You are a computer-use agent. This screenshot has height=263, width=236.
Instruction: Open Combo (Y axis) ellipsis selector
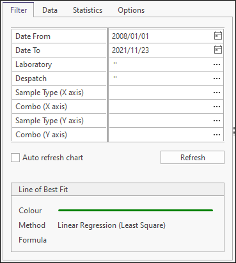click(x=217, y=135)
